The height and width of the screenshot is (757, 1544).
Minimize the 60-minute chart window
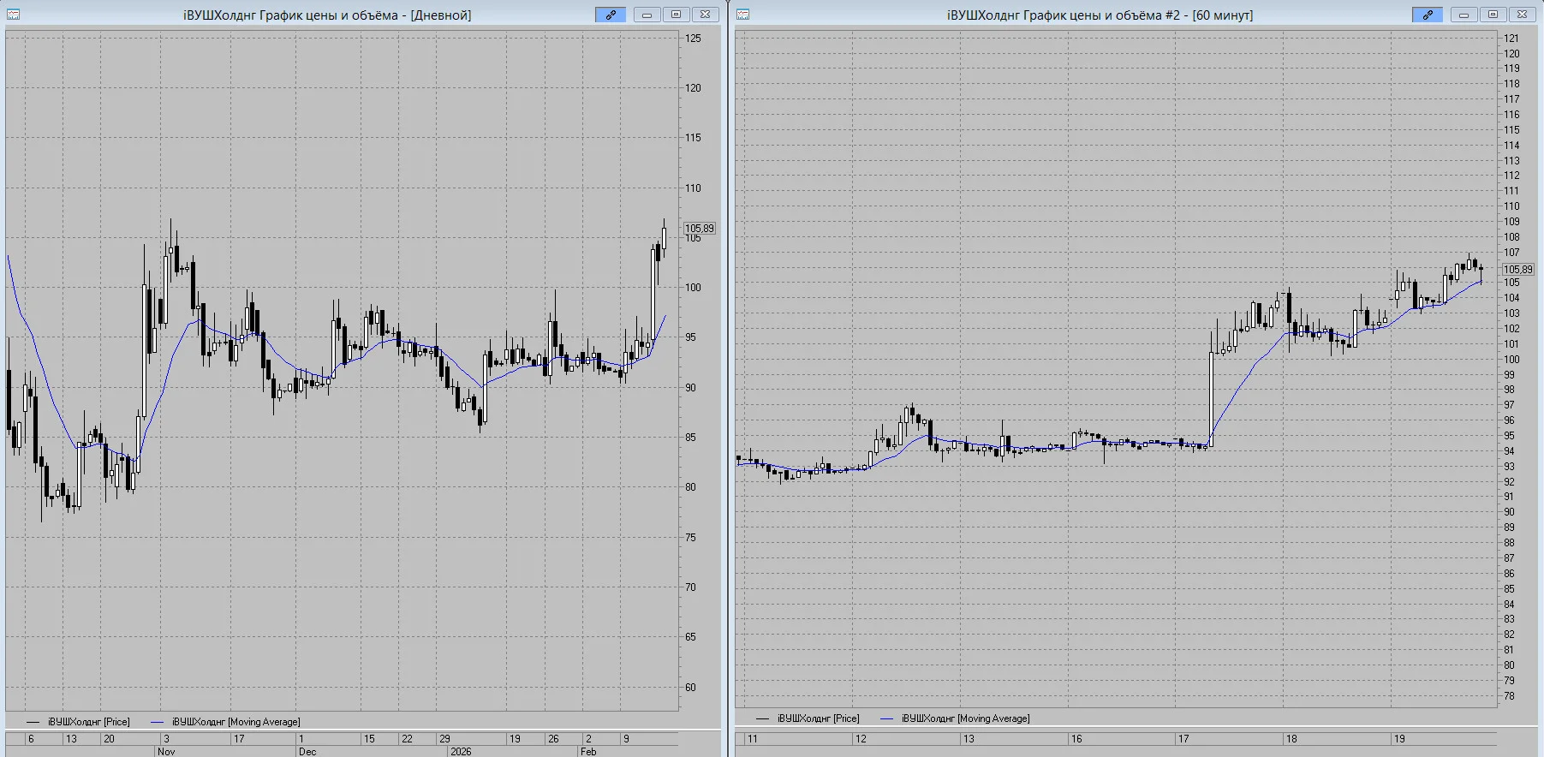tap(1464, 15)
